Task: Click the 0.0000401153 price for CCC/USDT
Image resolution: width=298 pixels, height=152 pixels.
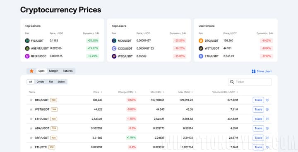Action: [x=145, y=48]
